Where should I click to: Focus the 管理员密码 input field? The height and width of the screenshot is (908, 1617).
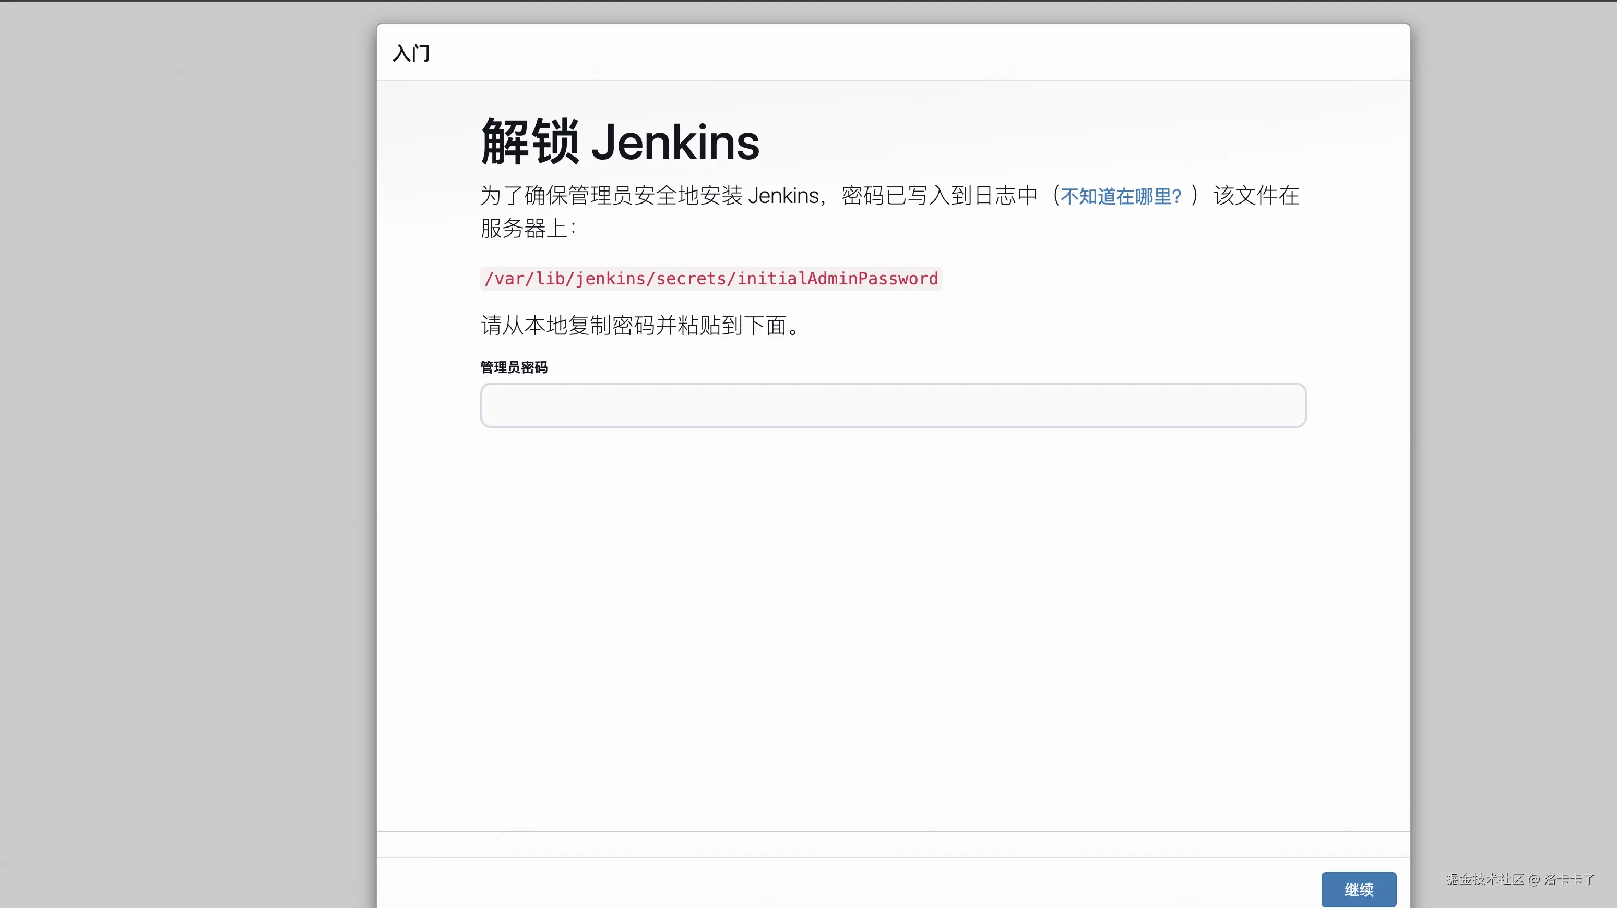click(893, 405)
